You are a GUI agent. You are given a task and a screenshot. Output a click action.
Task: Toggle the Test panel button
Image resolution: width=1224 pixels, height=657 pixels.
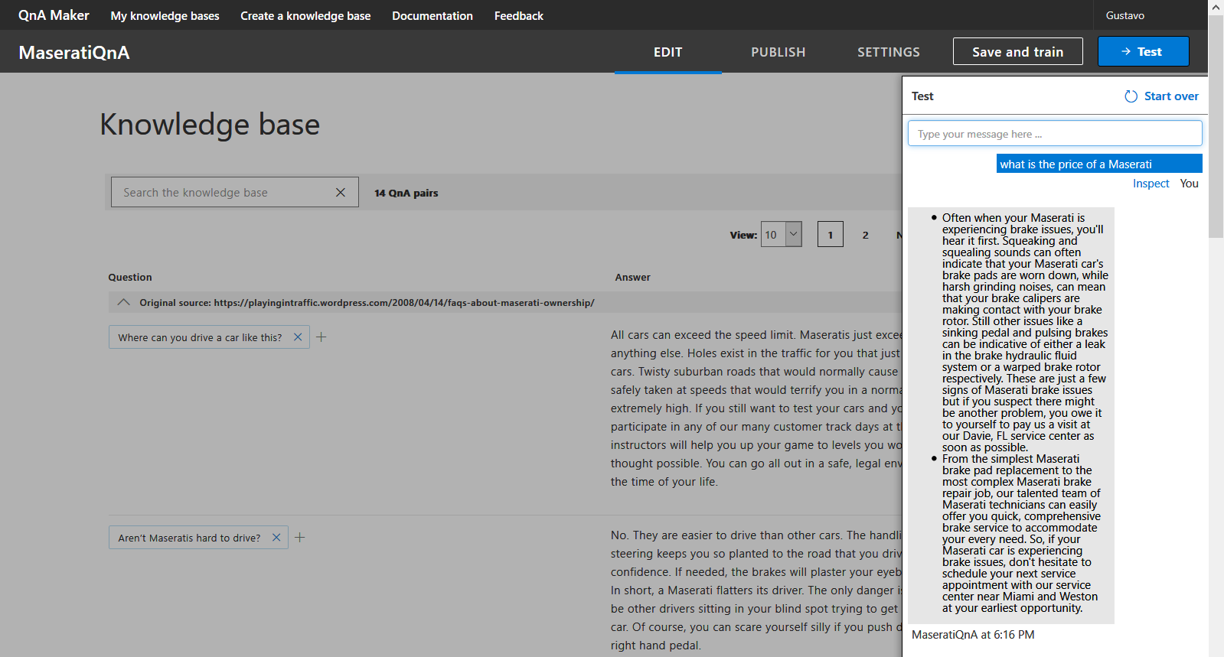pos(1144,51)
